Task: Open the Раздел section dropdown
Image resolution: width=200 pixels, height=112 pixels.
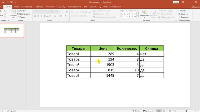Action: point(22,17)
